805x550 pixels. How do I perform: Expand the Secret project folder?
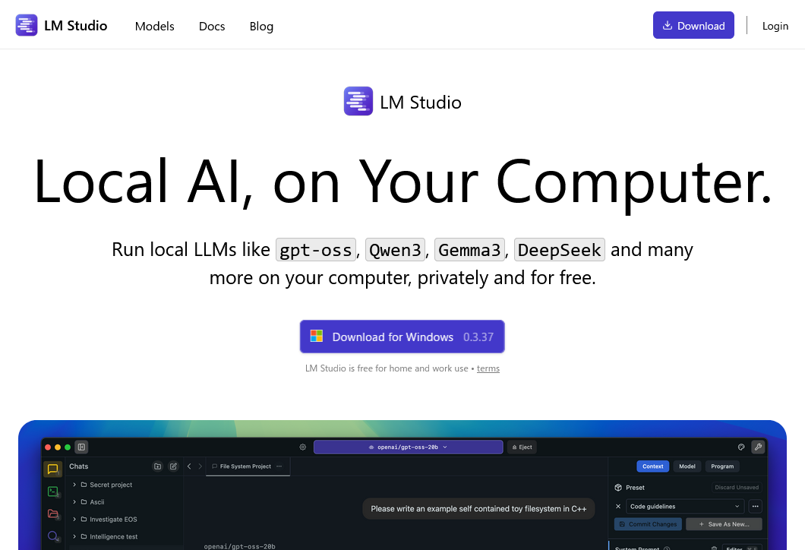click(74, 485)
